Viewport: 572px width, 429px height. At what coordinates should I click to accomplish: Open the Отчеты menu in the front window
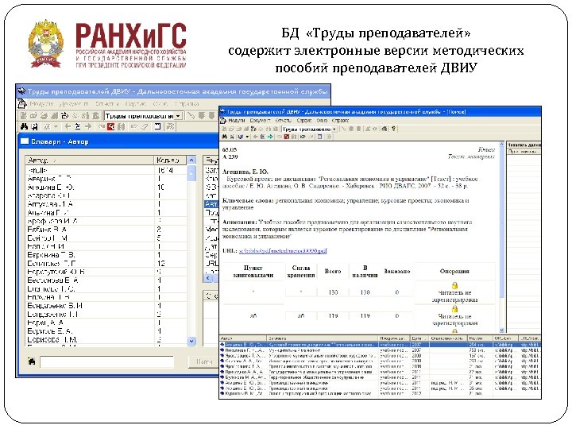pos(283,120)
